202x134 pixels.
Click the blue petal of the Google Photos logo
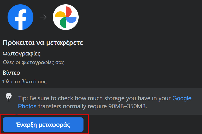(71, 20)
